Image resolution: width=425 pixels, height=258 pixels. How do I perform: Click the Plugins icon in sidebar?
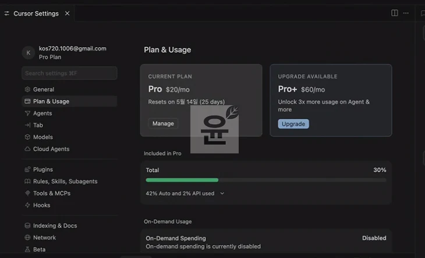pos(27,169)
